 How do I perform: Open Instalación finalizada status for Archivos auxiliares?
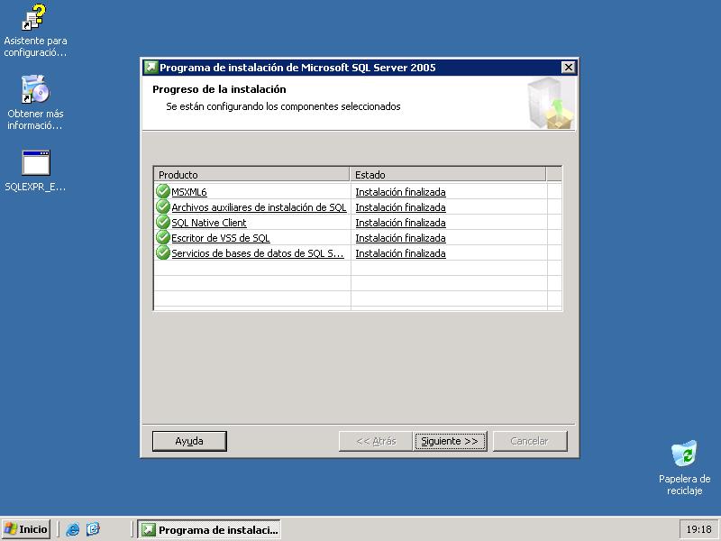[x=400, y=207]
